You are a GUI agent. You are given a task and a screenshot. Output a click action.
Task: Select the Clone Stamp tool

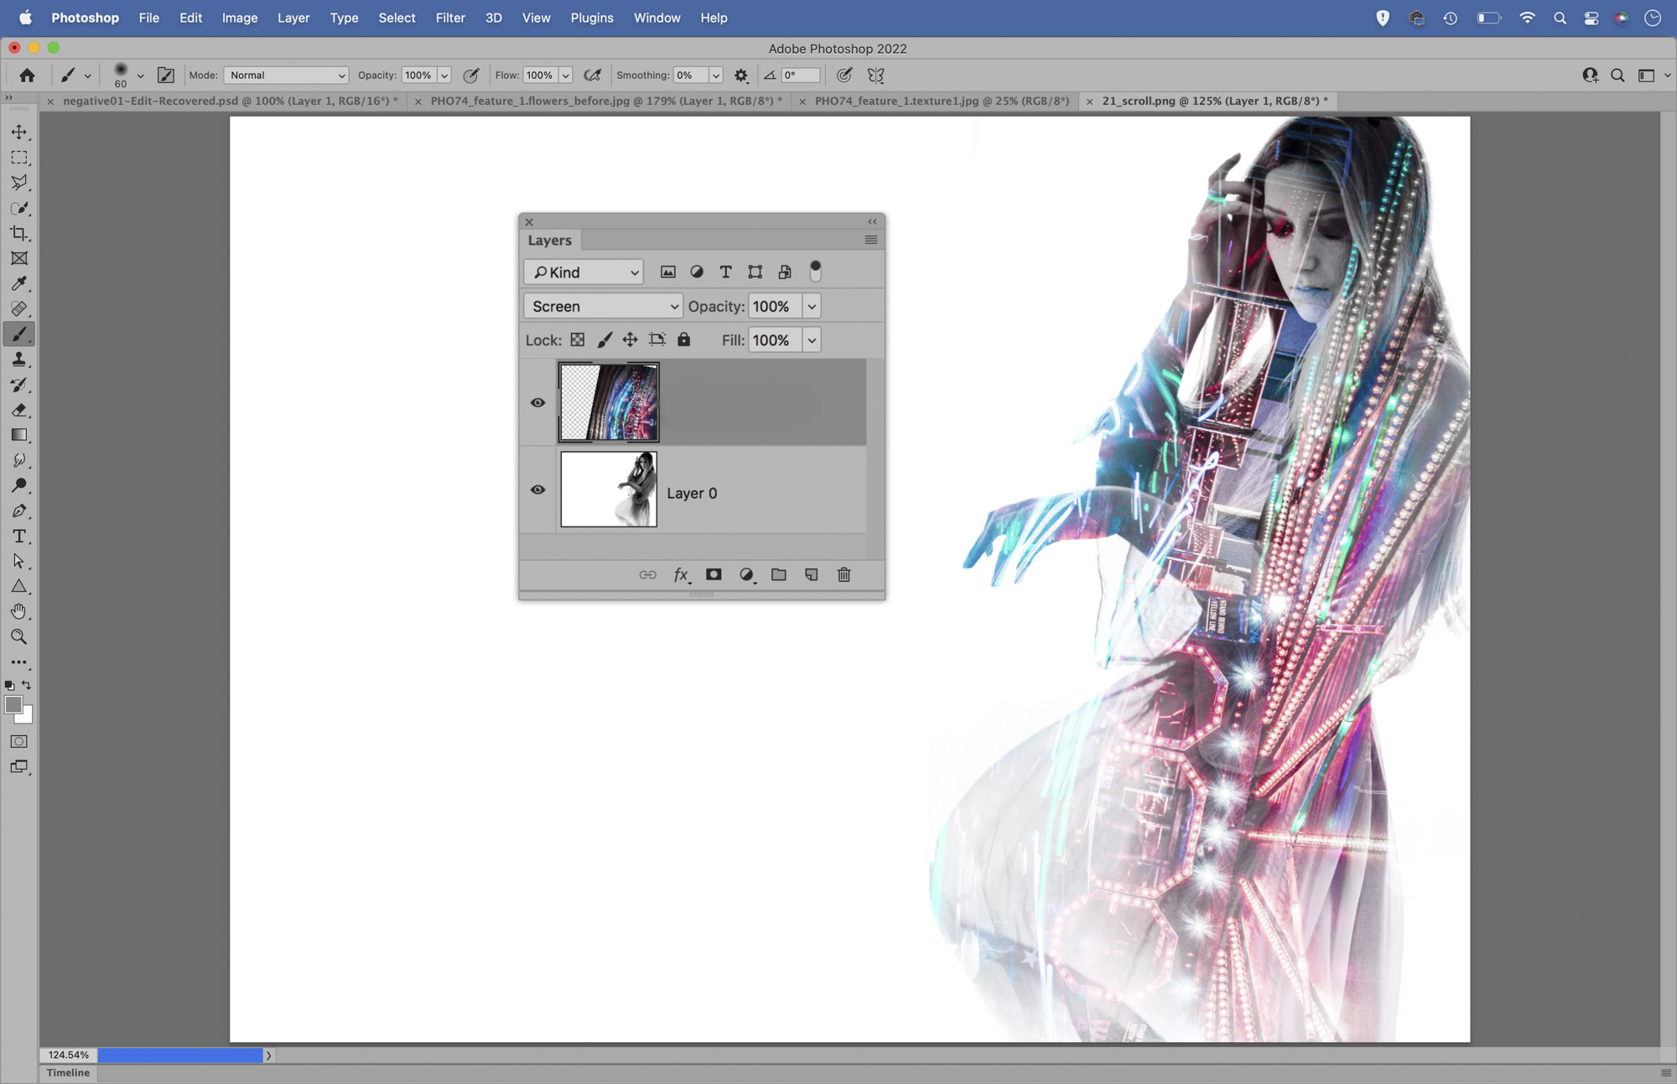click(18, 360)
